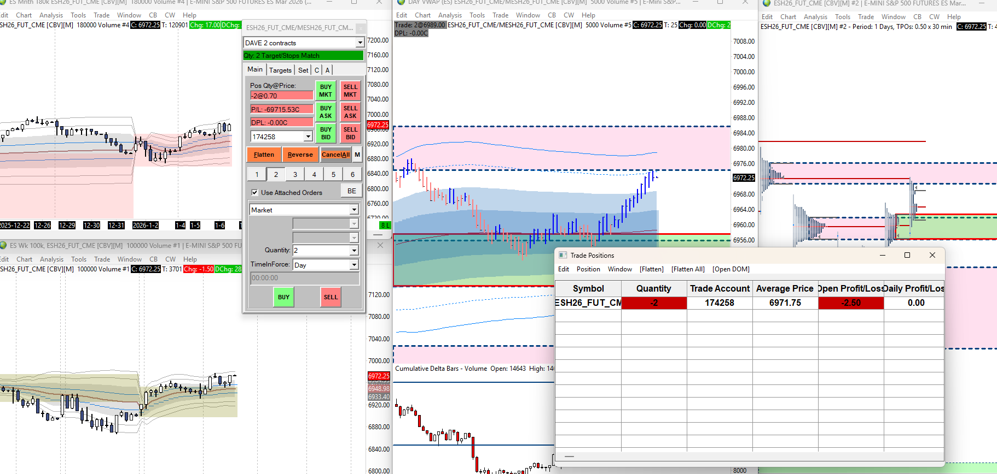
Task: Click [Flatten] in Trade Positions menu bar
Action: tap(652, 269)
